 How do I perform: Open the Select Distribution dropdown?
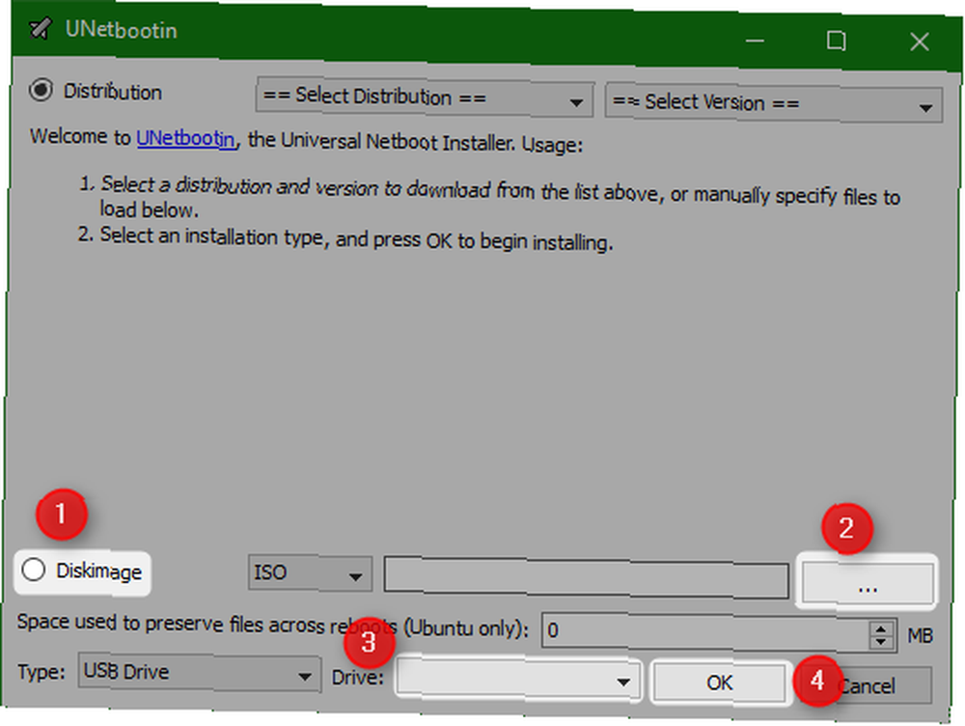(x=425, y=98)
